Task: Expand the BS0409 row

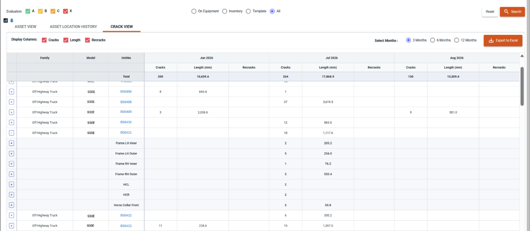Action: click(11, 112)
